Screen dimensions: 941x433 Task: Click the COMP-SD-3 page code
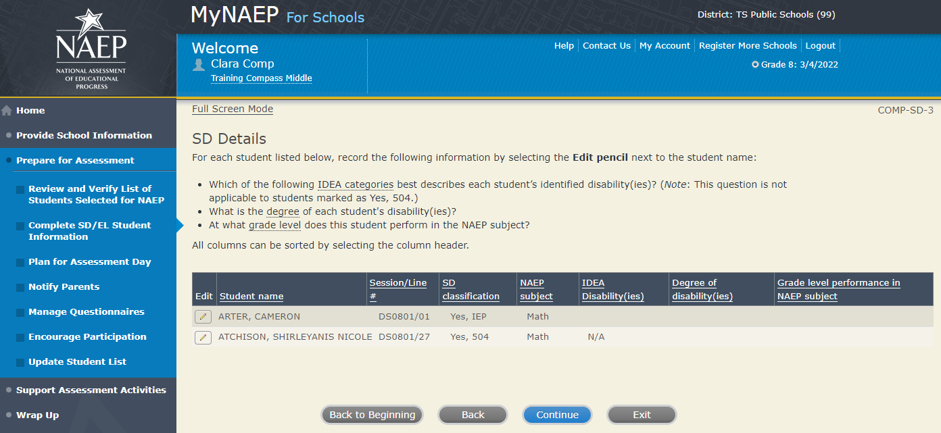[905, 110]
